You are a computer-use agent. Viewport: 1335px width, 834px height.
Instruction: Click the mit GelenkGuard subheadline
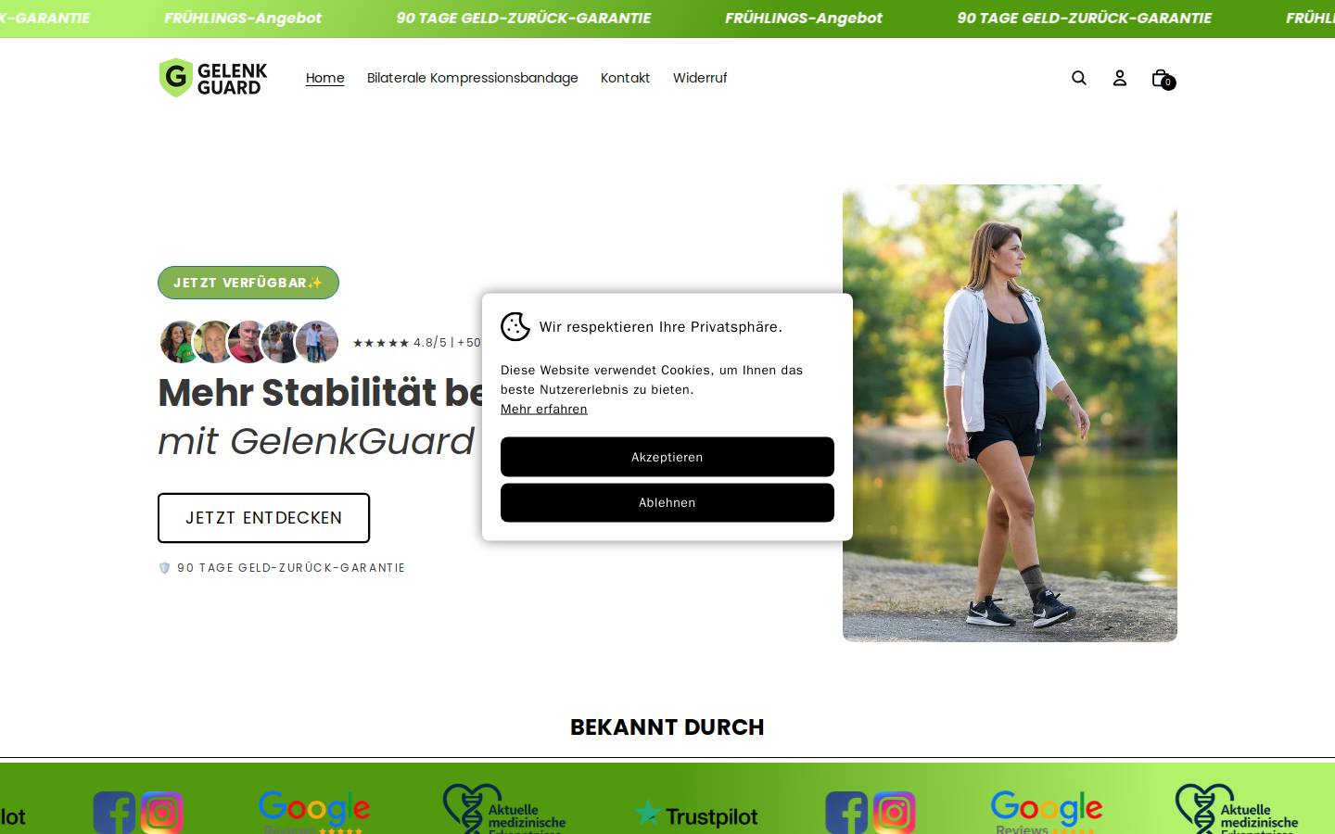point(316,441)
